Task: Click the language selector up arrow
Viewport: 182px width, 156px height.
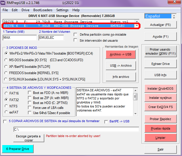Action: click(174, 15)
